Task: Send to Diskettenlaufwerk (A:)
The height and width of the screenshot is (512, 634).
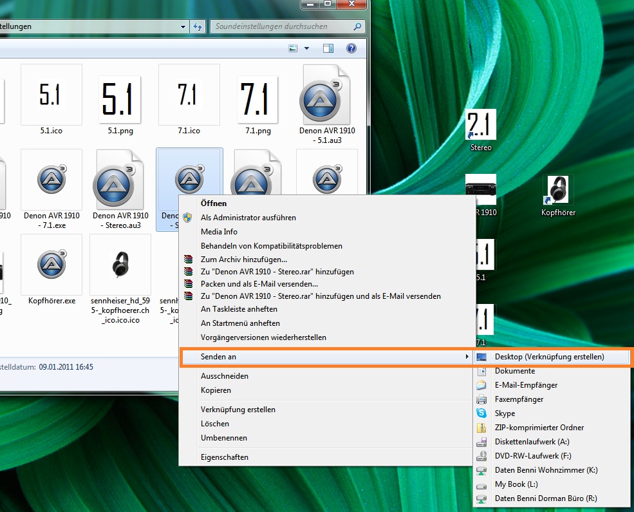Action: tap(552, 442)
